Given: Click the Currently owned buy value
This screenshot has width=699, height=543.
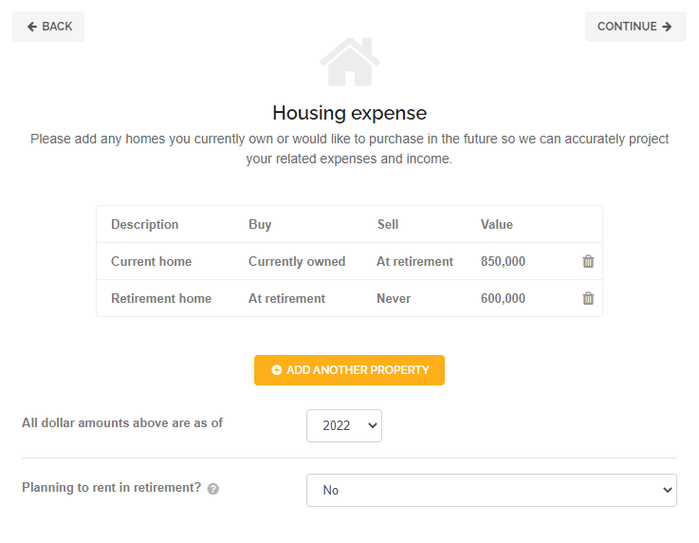Looking at the screenshot, I should 297,261.
